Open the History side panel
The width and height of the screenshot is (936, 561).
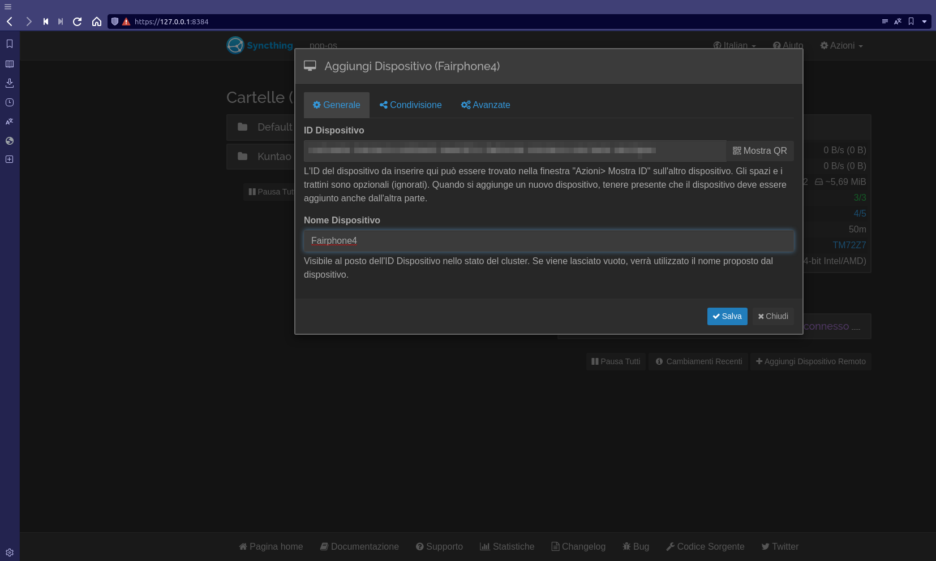[x=10, y=102]
